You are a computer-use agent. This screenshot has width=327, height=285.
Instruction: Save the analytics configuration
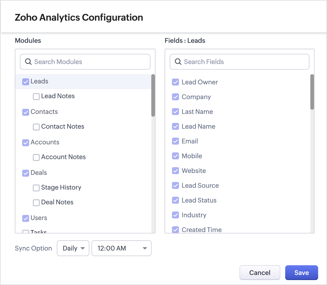pyautogui.click(x=301, y=272)
